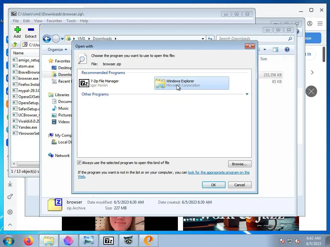Click Downloads in the Explorer address bar
330x247 pixels.
click(102, 39)
